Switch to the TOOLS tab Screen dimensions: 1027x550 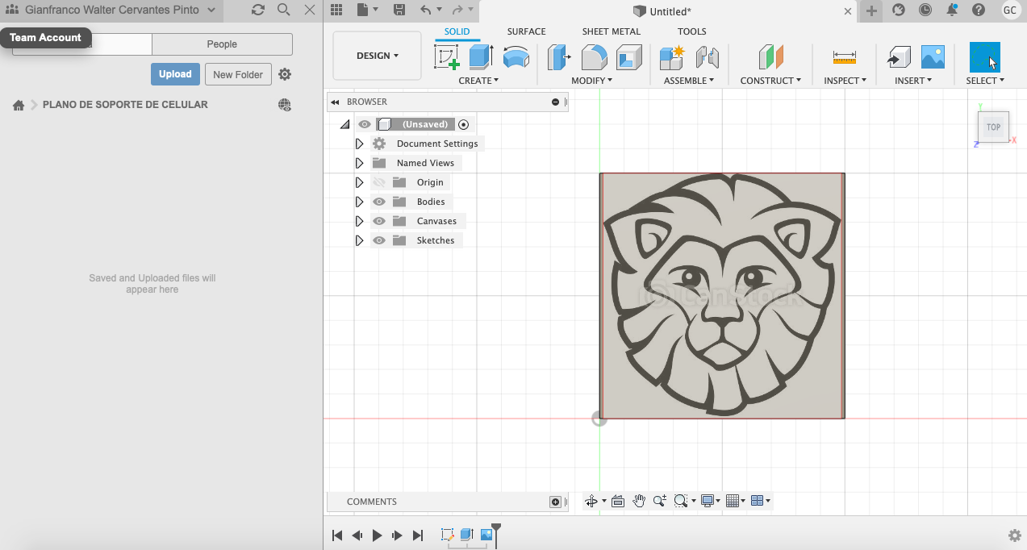pyautogui.click(x=692, y=31)
